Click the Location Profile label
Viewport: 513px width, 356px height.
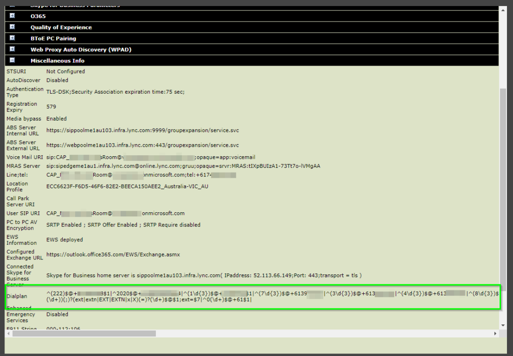(x=17, y=187)
